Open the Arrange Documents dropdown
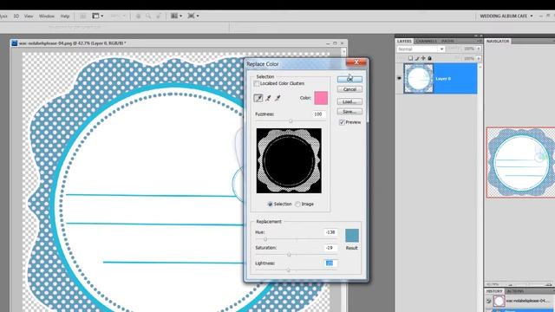555x312 pixels. click(176, 16)
